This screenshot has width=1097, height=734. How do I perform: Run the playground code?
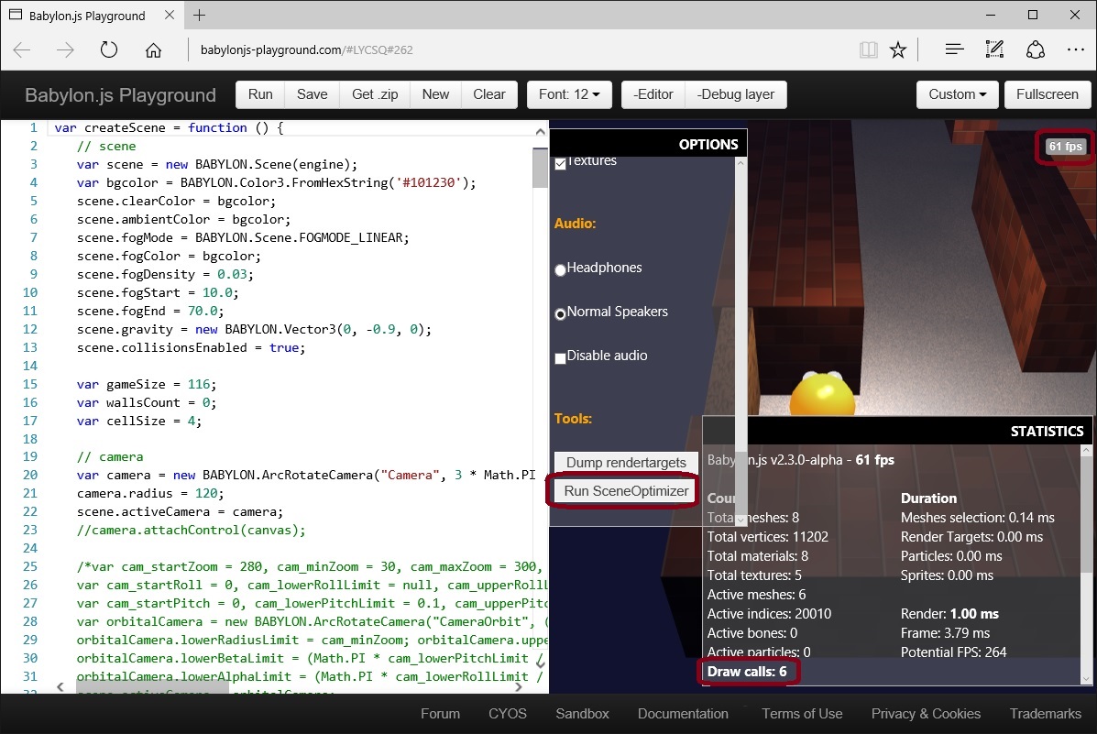pos(260,94)
